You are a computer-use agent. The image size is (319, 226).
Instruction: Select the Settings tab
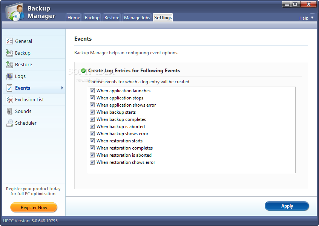163,18
